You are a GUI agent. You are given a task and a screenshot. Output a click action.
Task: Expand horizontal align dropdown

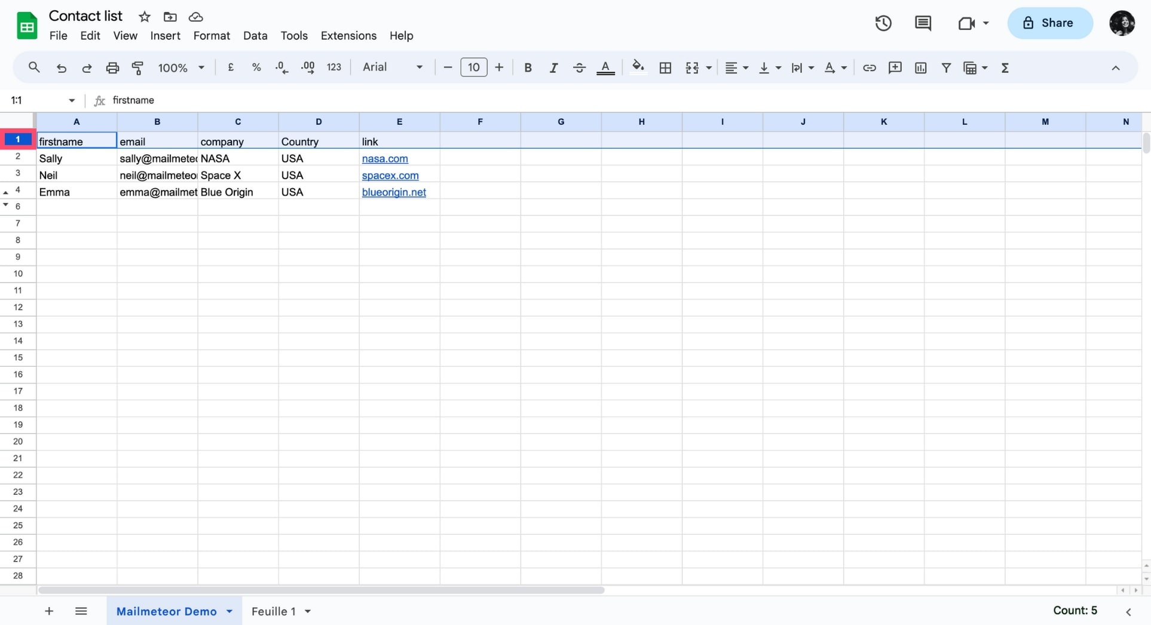tap(746, 68)
